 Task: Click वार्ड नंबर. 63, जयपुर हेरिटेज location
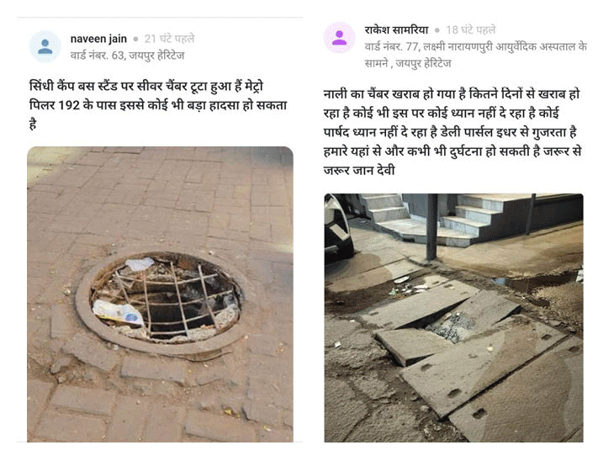[x=127, y=56]
